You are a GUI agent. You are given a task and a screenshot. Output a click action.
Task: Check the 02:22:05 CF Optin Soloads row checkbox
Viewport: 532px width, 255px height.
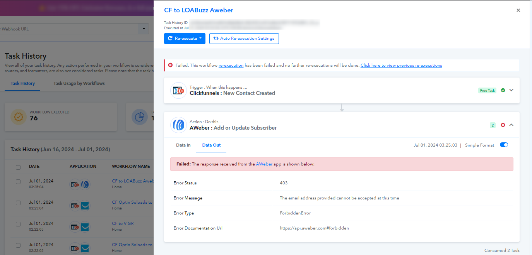[18, 245]
